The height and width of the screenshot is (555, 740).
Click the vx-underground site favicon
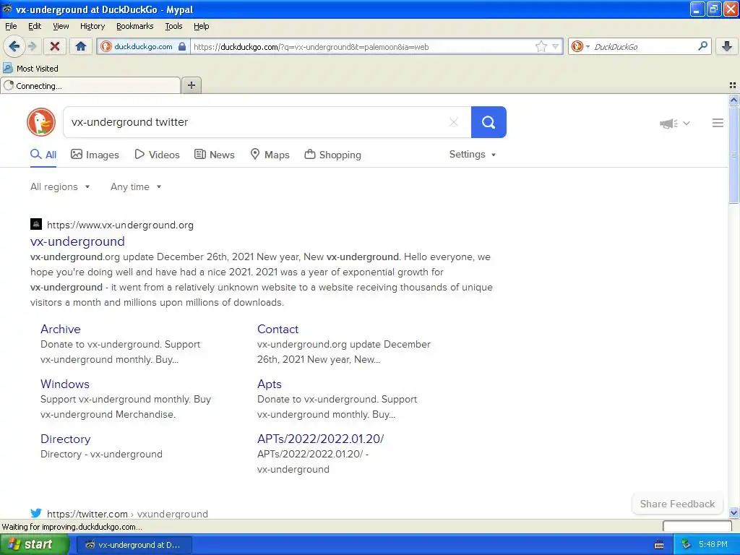pos(36,224)
